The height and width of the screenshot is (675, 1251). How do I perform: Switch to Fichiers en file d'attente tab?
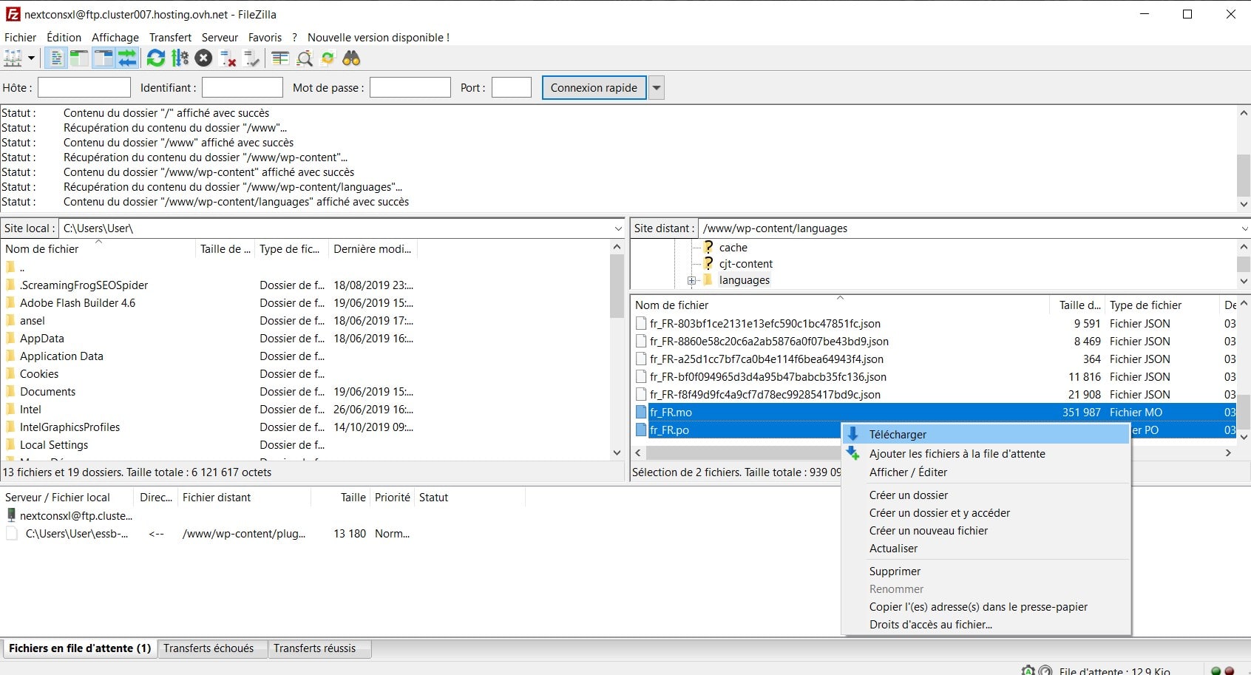(x=80, y=648)
